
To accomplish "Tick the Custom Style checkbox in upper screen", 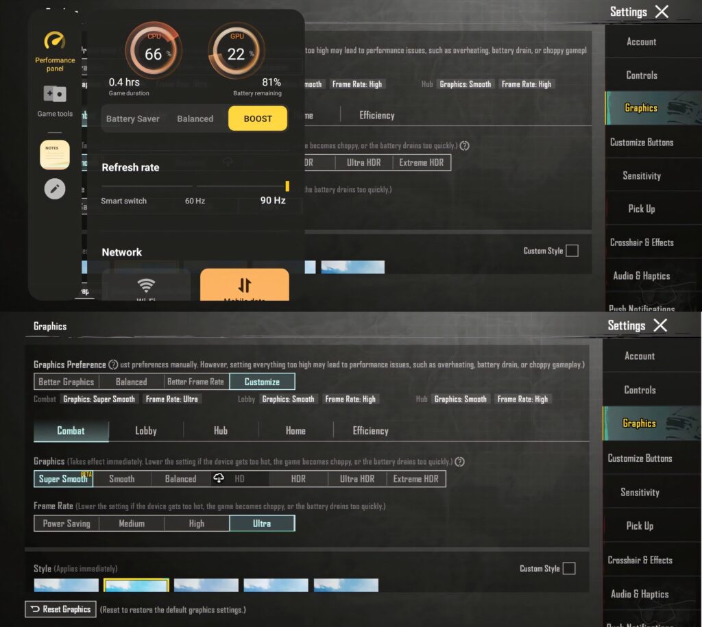I will coord(572,251).
